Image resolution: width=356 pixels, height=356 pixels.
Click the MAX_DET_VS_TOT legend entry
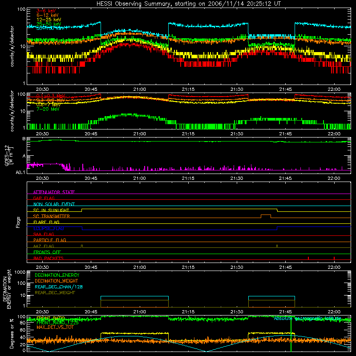55,327
